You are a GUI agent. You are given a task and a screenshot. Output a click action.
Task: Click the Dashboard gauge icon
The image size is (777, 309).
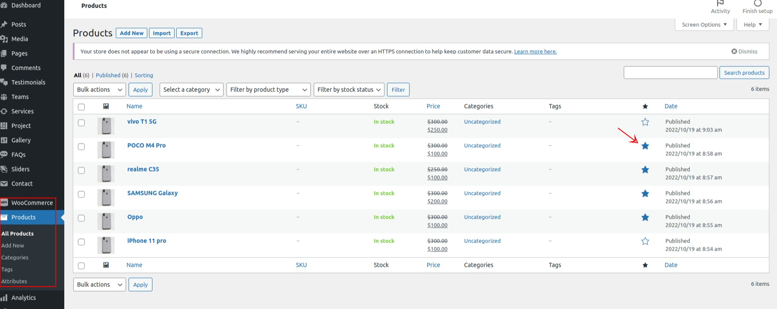click(4, 5)
